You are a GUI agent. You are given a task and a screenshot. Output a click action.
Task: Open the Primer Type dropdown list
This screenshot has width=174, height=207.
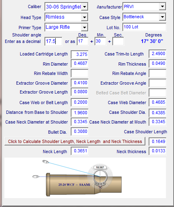(x=84, y=28)
